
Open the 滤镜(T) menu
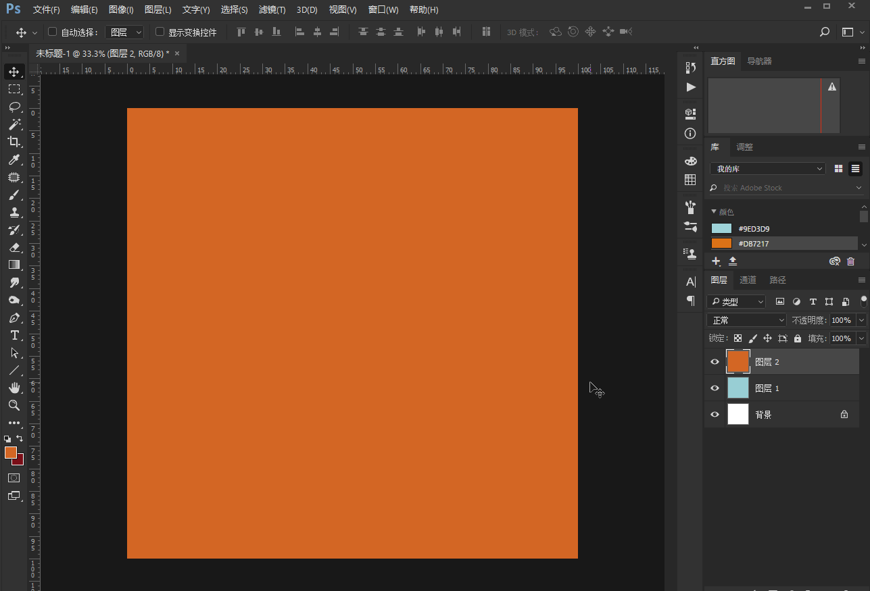[x=272, y=10]
